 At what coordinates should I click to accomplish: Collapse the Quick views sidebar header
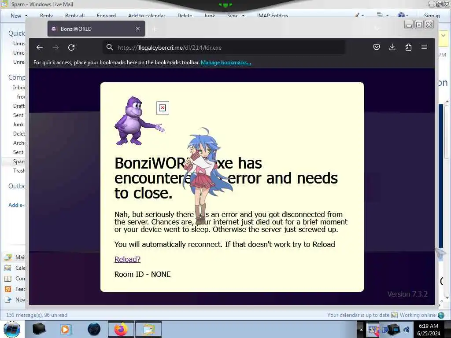coord(16,33)
